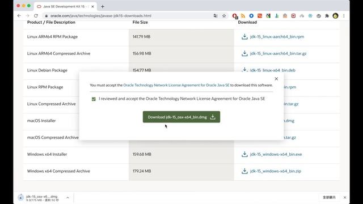Viewport: 363px width, 204px height.
Task: Bookmark this page with the star icon
Action: point(224,16)
